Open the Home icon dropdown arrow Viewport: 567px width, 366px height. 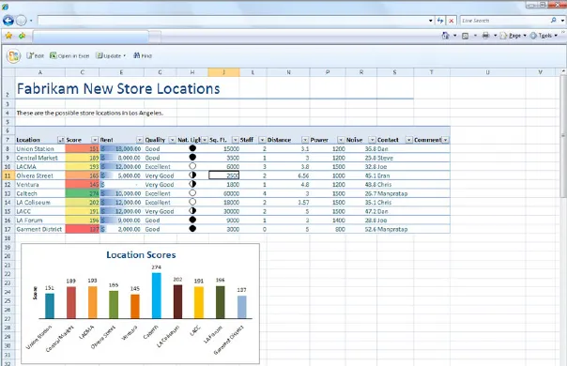[455, 36]
